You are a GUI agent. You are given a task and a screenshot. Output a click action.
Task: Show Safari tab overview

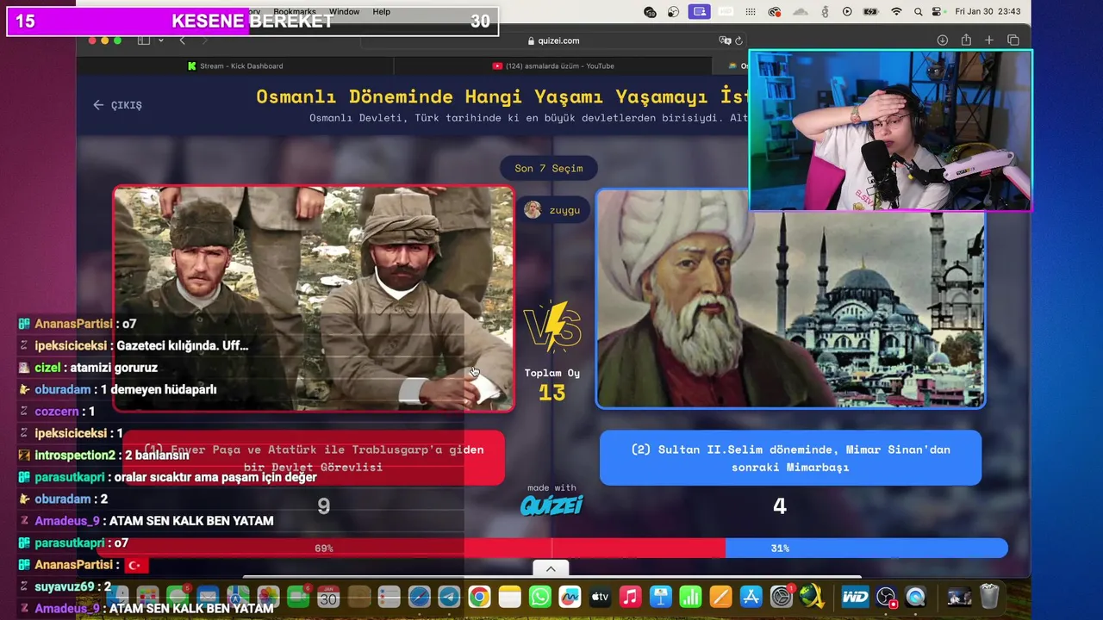point(1013,40)
